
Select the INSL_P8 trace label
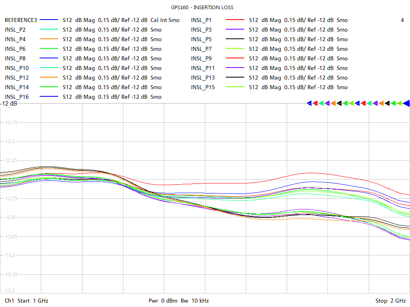point(15,58)
